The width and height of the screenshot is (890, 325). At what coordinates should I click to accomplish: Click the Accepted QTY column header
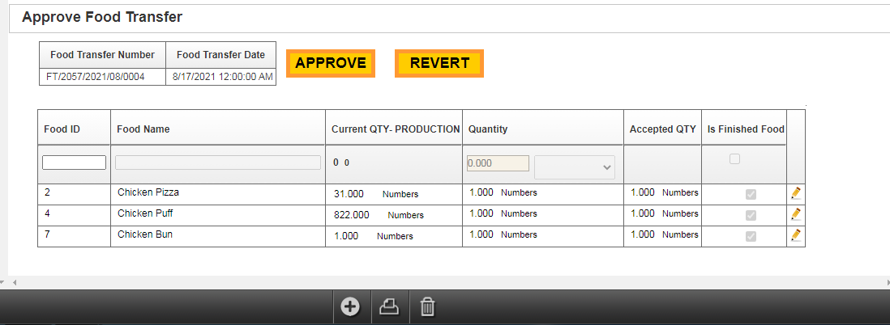(662, 129)
